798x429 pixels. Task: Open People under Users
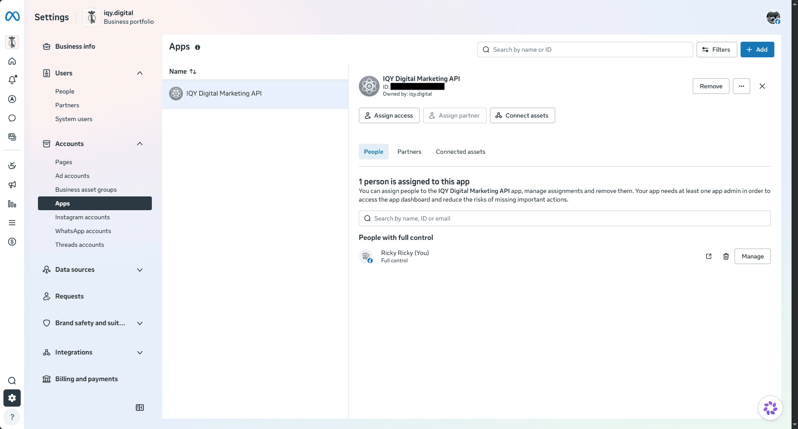65,91
